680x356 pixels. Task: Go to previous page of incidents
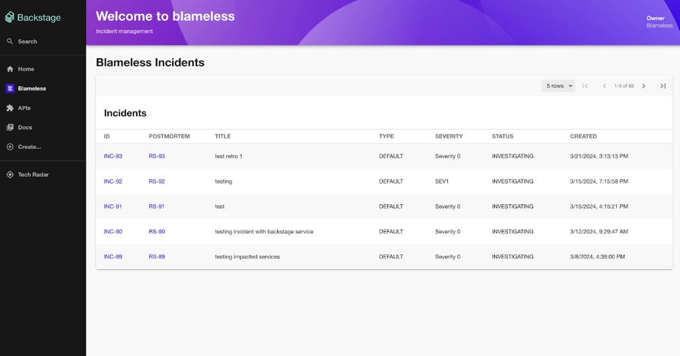[604, 86]
